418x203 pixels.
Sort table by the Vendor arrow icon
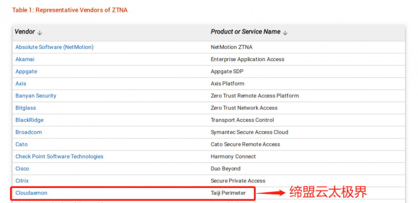(40, 33)
